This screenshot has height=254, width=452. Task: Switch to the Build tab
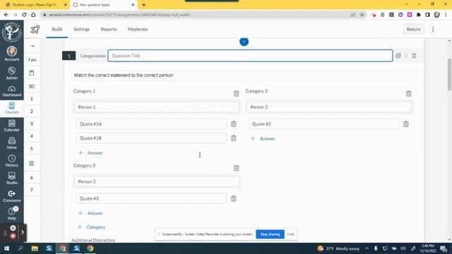pos(57,29)
